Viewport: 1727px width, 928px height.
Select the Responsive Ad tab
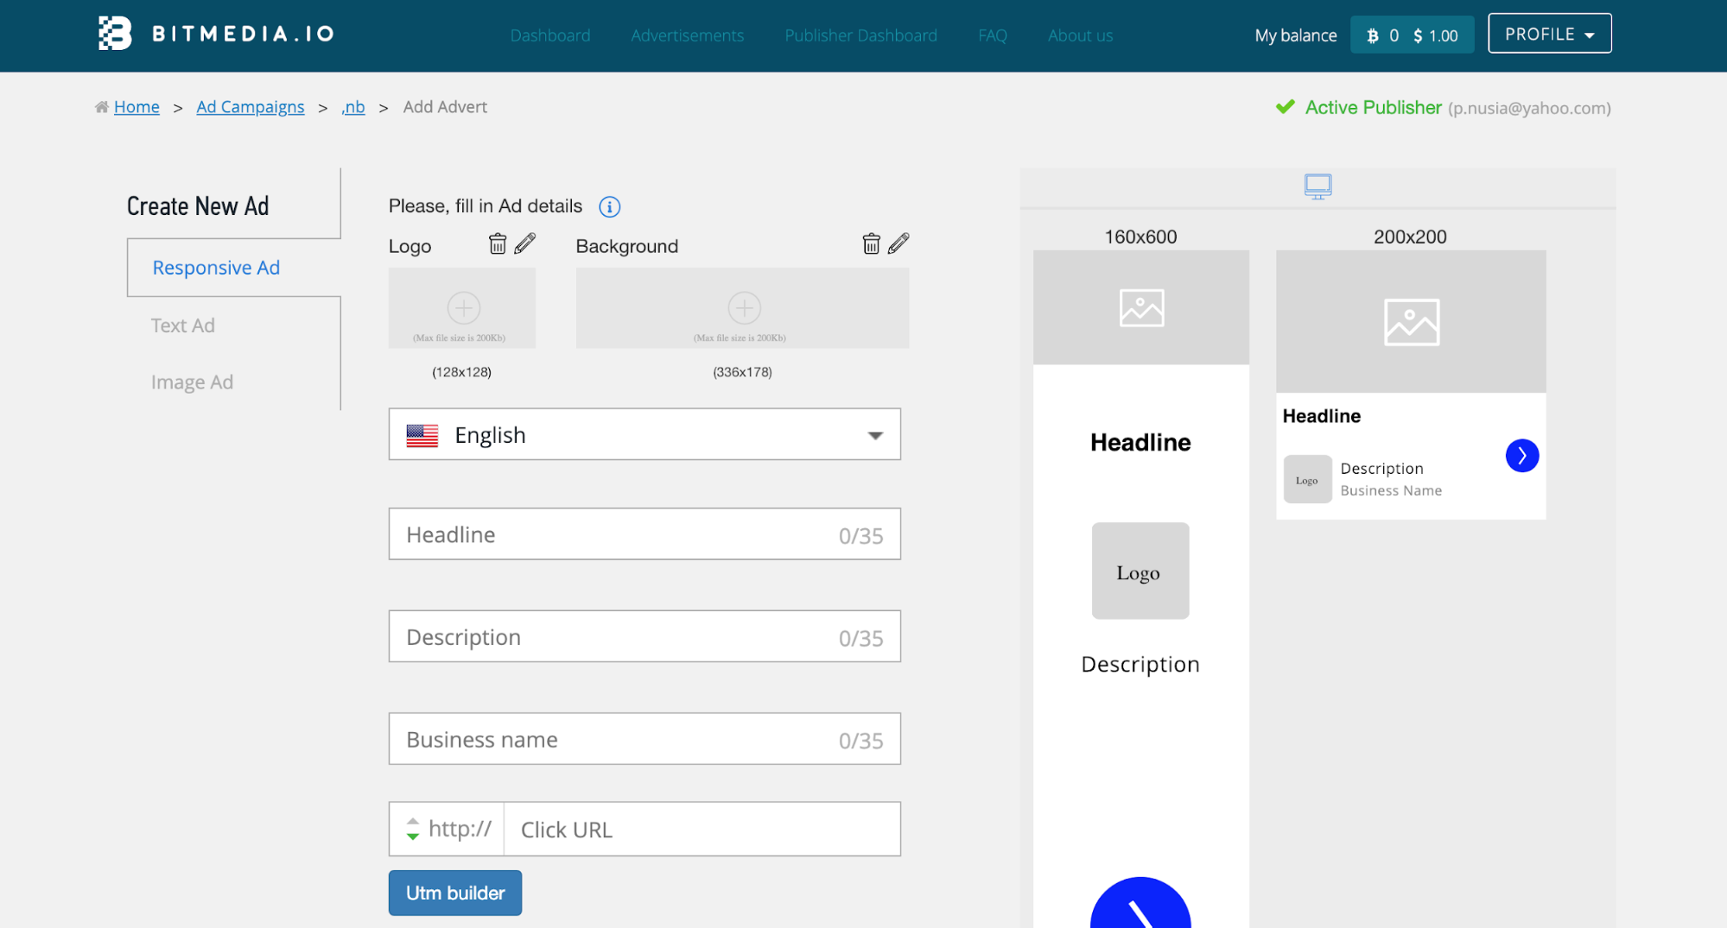pos(216,268)
